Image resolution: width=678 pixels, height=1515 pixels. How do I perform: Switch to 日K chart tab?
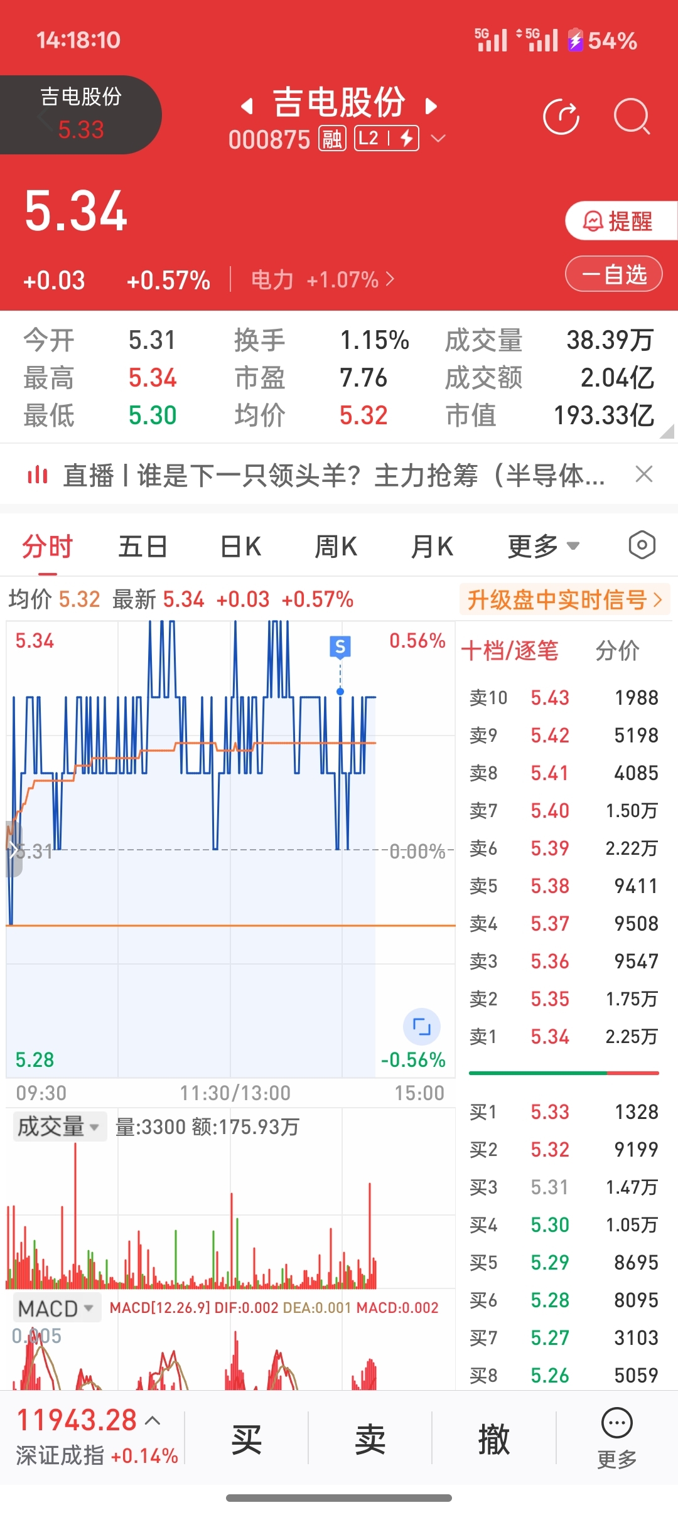coord(241,546)
